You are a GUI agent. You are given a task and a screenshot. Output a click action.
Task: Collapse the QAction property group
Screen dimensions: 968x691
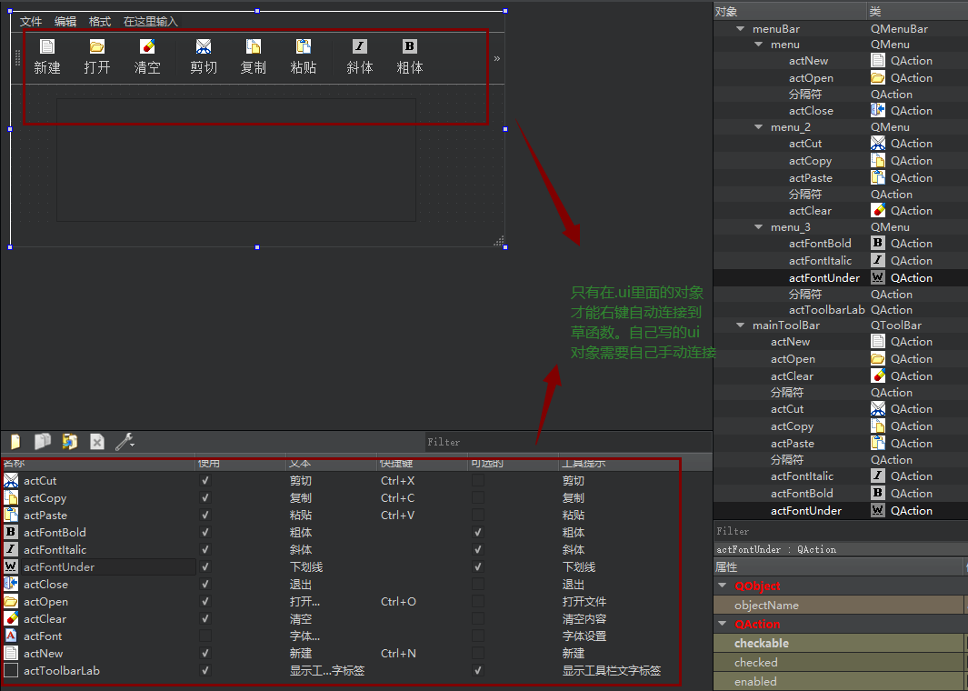pyautogui.click(x=723, y=625)
